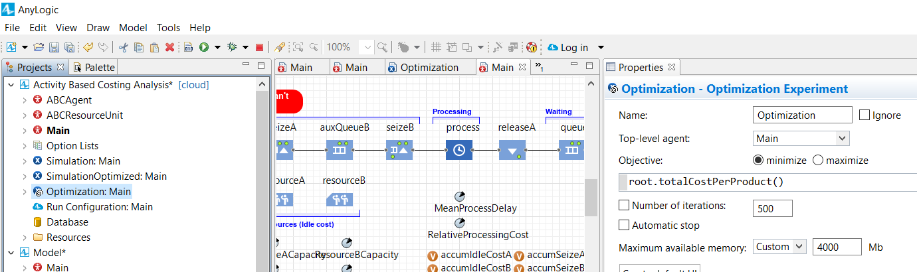Click the memory size 4000 field
This screenshot has height=272, width=917.
[837, 247]
